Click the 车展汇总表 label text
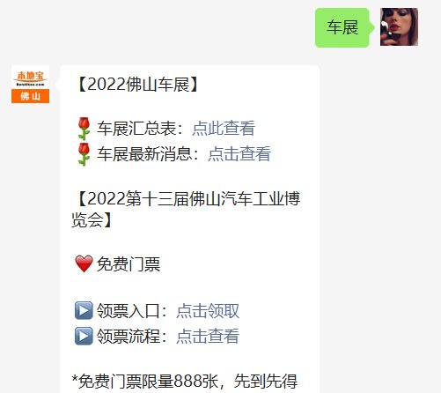Viewport: 441px width, 393px height. (x=136, y=129)
